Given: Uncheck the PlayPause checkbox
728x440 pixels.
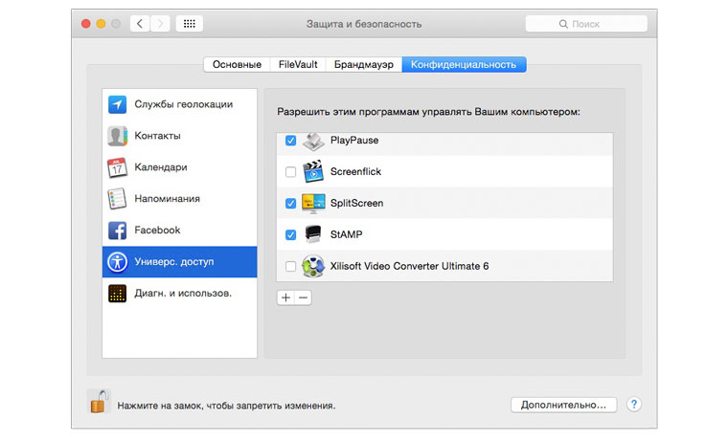Looking at the screenshot, I should (291, 141).
